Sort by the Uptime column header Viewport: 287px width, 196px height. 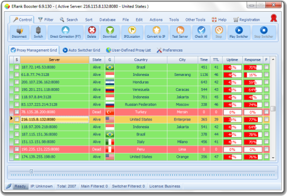[232, 60]
